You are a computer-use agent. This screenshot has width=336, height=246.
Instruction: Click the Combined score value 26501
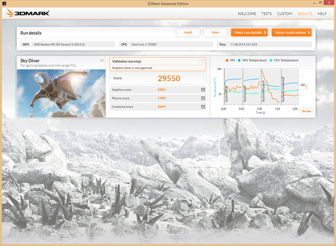[x=162, y=107]
